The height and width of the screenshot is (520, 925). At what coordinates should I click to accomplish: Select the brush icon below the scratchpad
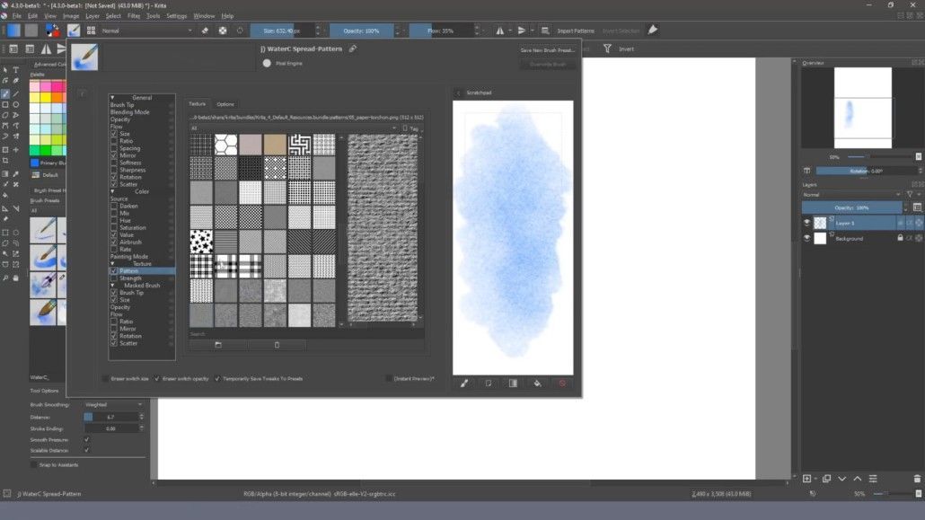click(464, 383)
